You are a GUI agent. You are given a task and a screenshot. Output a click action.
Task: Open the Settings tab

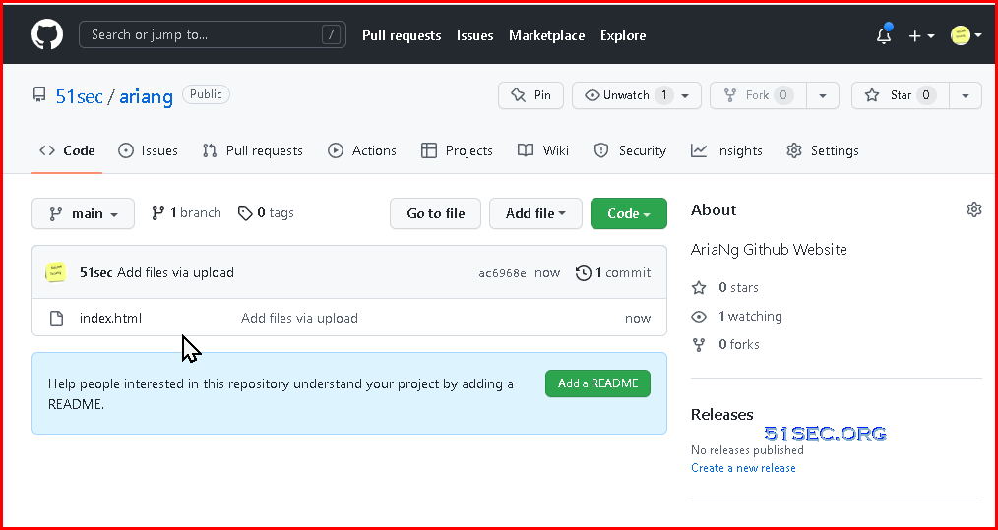[823, 150]
